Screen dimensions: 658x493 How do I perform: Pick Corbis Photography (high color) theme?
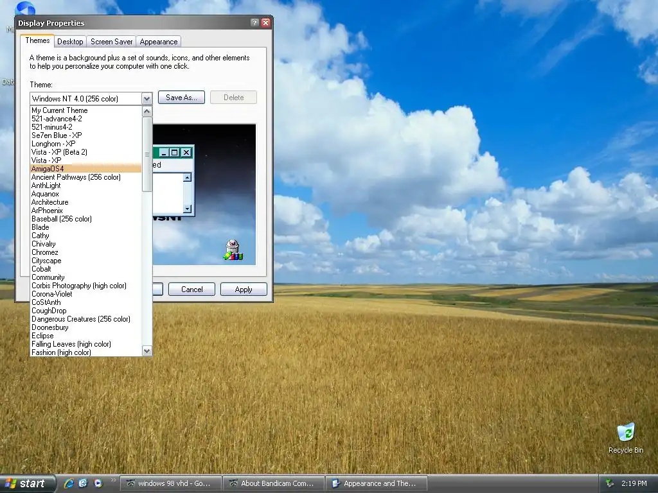pyautogui.click(x=85, y=286)
